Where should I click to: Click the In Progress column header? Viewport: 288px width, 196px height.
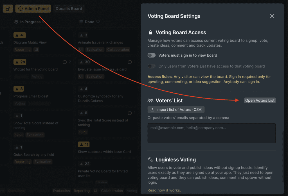[x=29, y=22]
